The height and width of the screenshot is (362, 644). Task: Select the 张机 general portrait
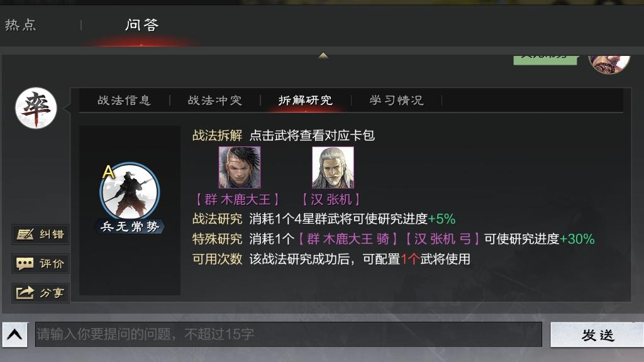(x=333, y=167)
